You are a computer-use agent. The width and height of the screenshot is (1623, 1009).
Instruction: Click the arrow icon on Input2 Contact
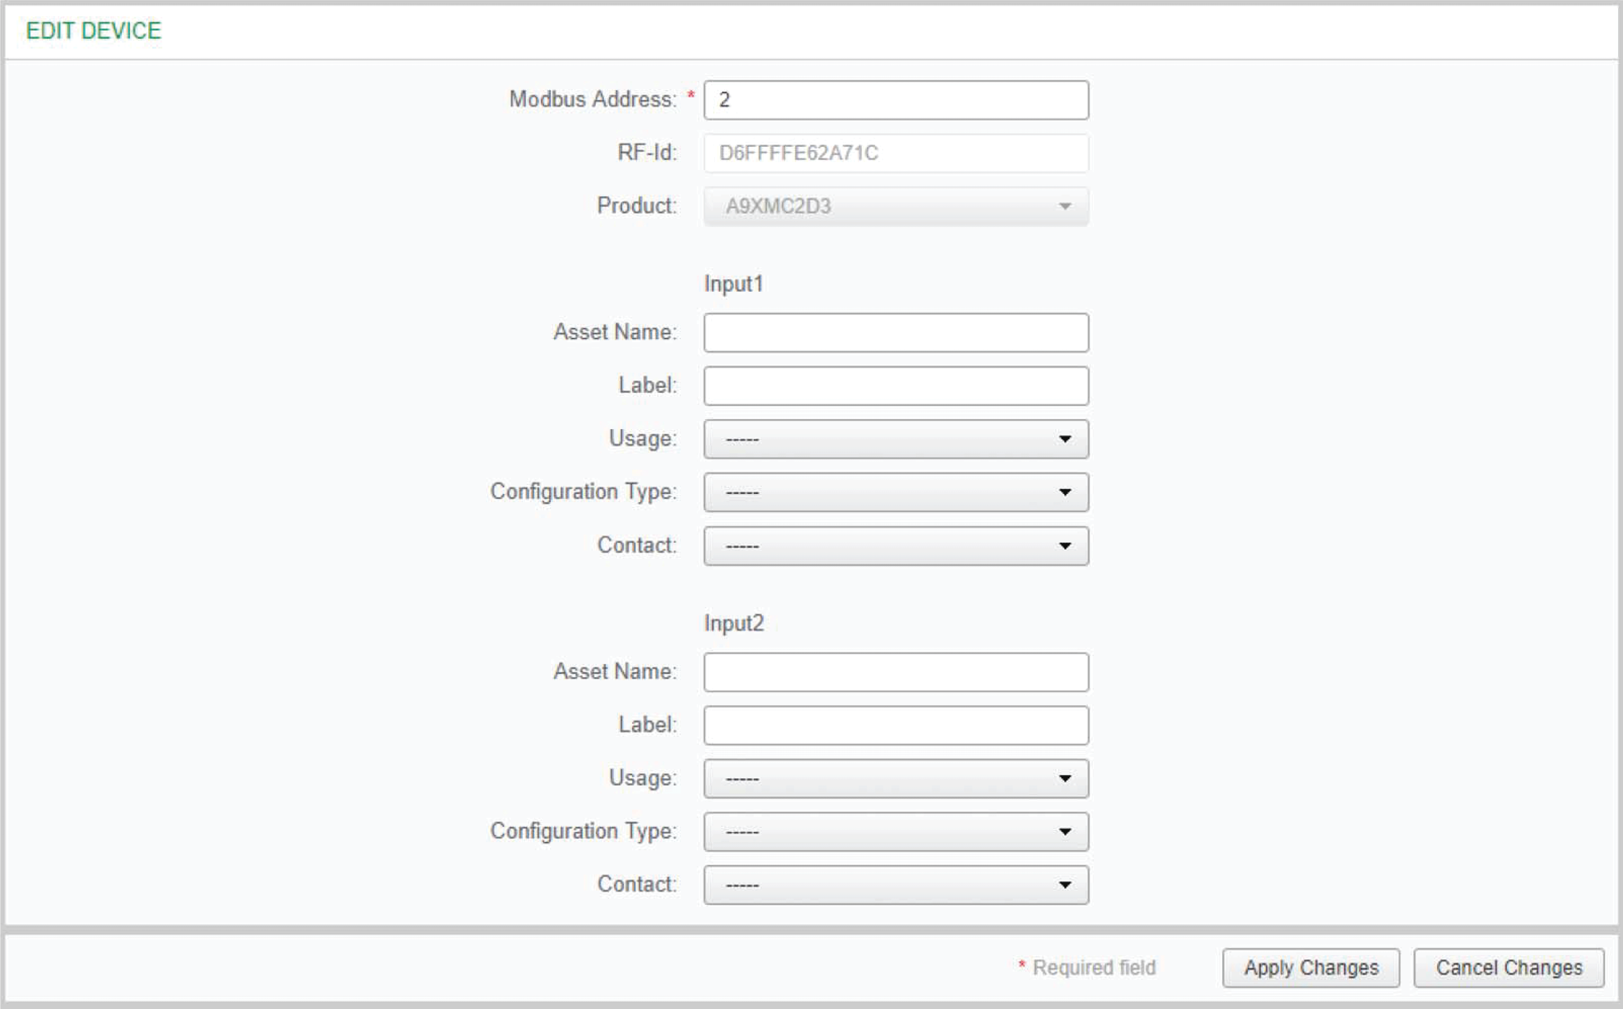pos(1065,885)
